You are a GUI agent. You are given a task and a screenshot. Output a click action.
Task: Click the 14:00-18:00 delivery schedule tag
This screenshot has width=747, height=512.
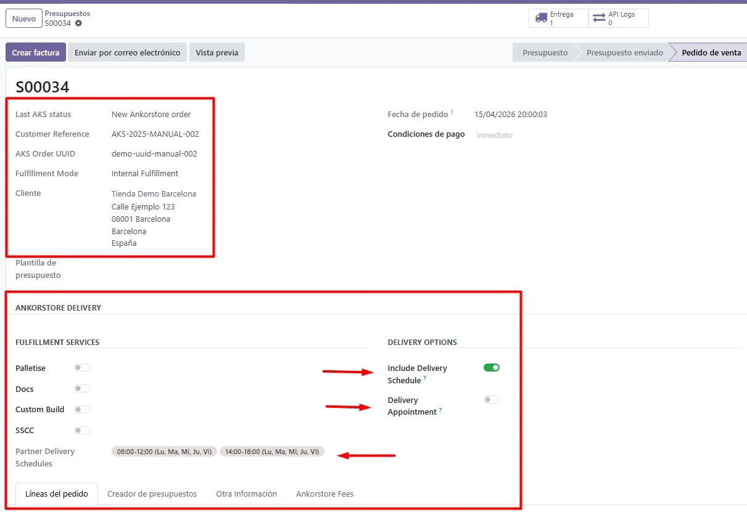tap(272, 452)
